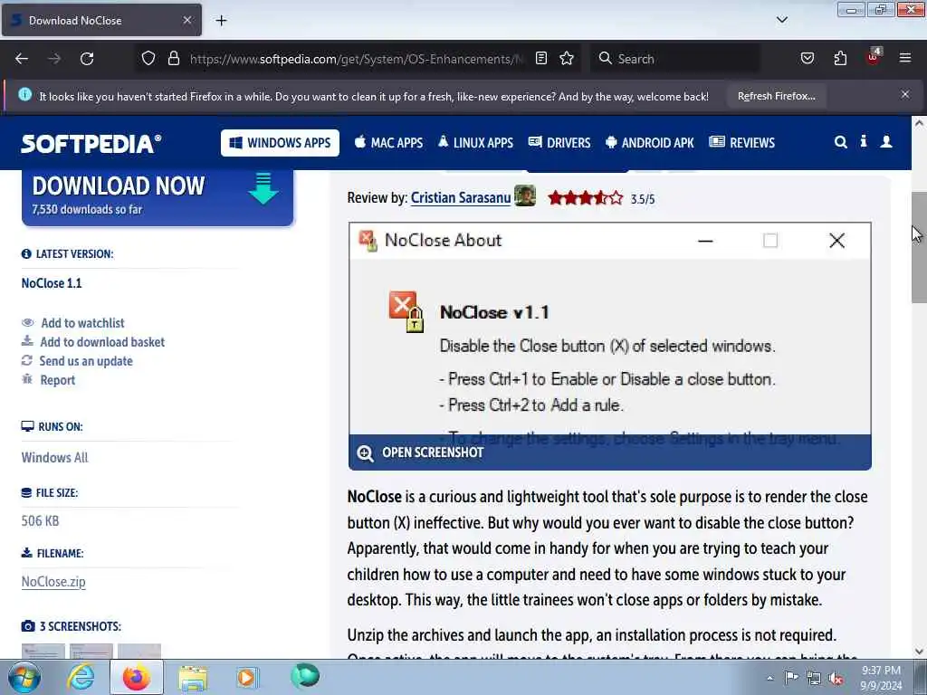Viewport: 927px width, 695px height.
Task: Click into the URL address bar
Action: [356, 59]
